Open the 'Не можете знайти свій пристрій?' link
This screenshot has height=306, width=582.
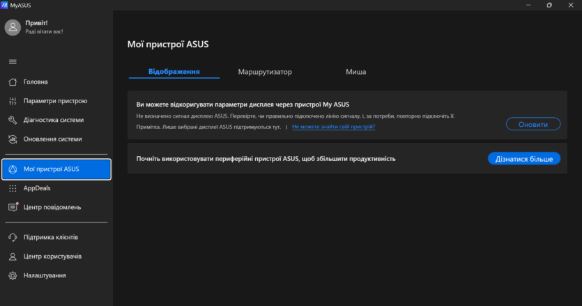coord(333,127)
